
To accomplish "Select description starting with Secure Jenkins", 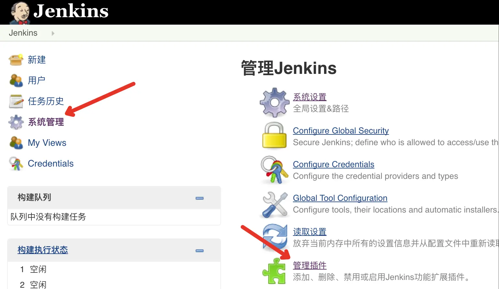I will pyautogui.click(x=396, y=142).
